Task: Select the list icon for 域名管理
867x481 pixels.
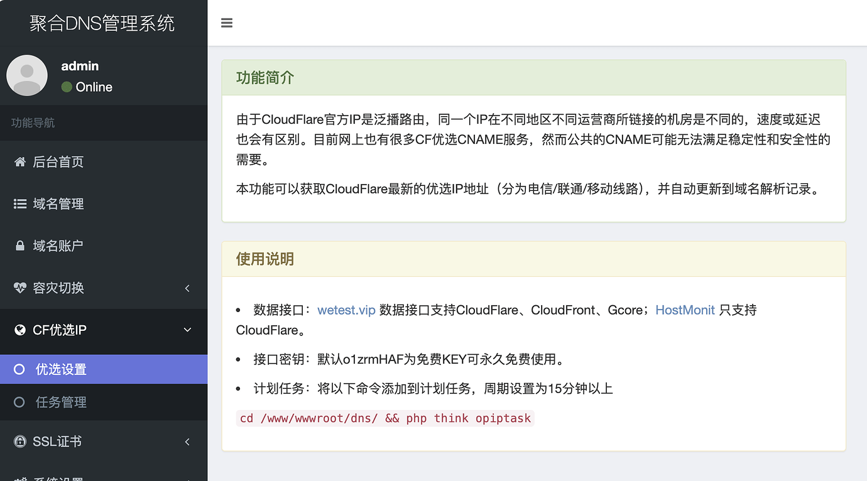Action: click(x=19, y=203)
